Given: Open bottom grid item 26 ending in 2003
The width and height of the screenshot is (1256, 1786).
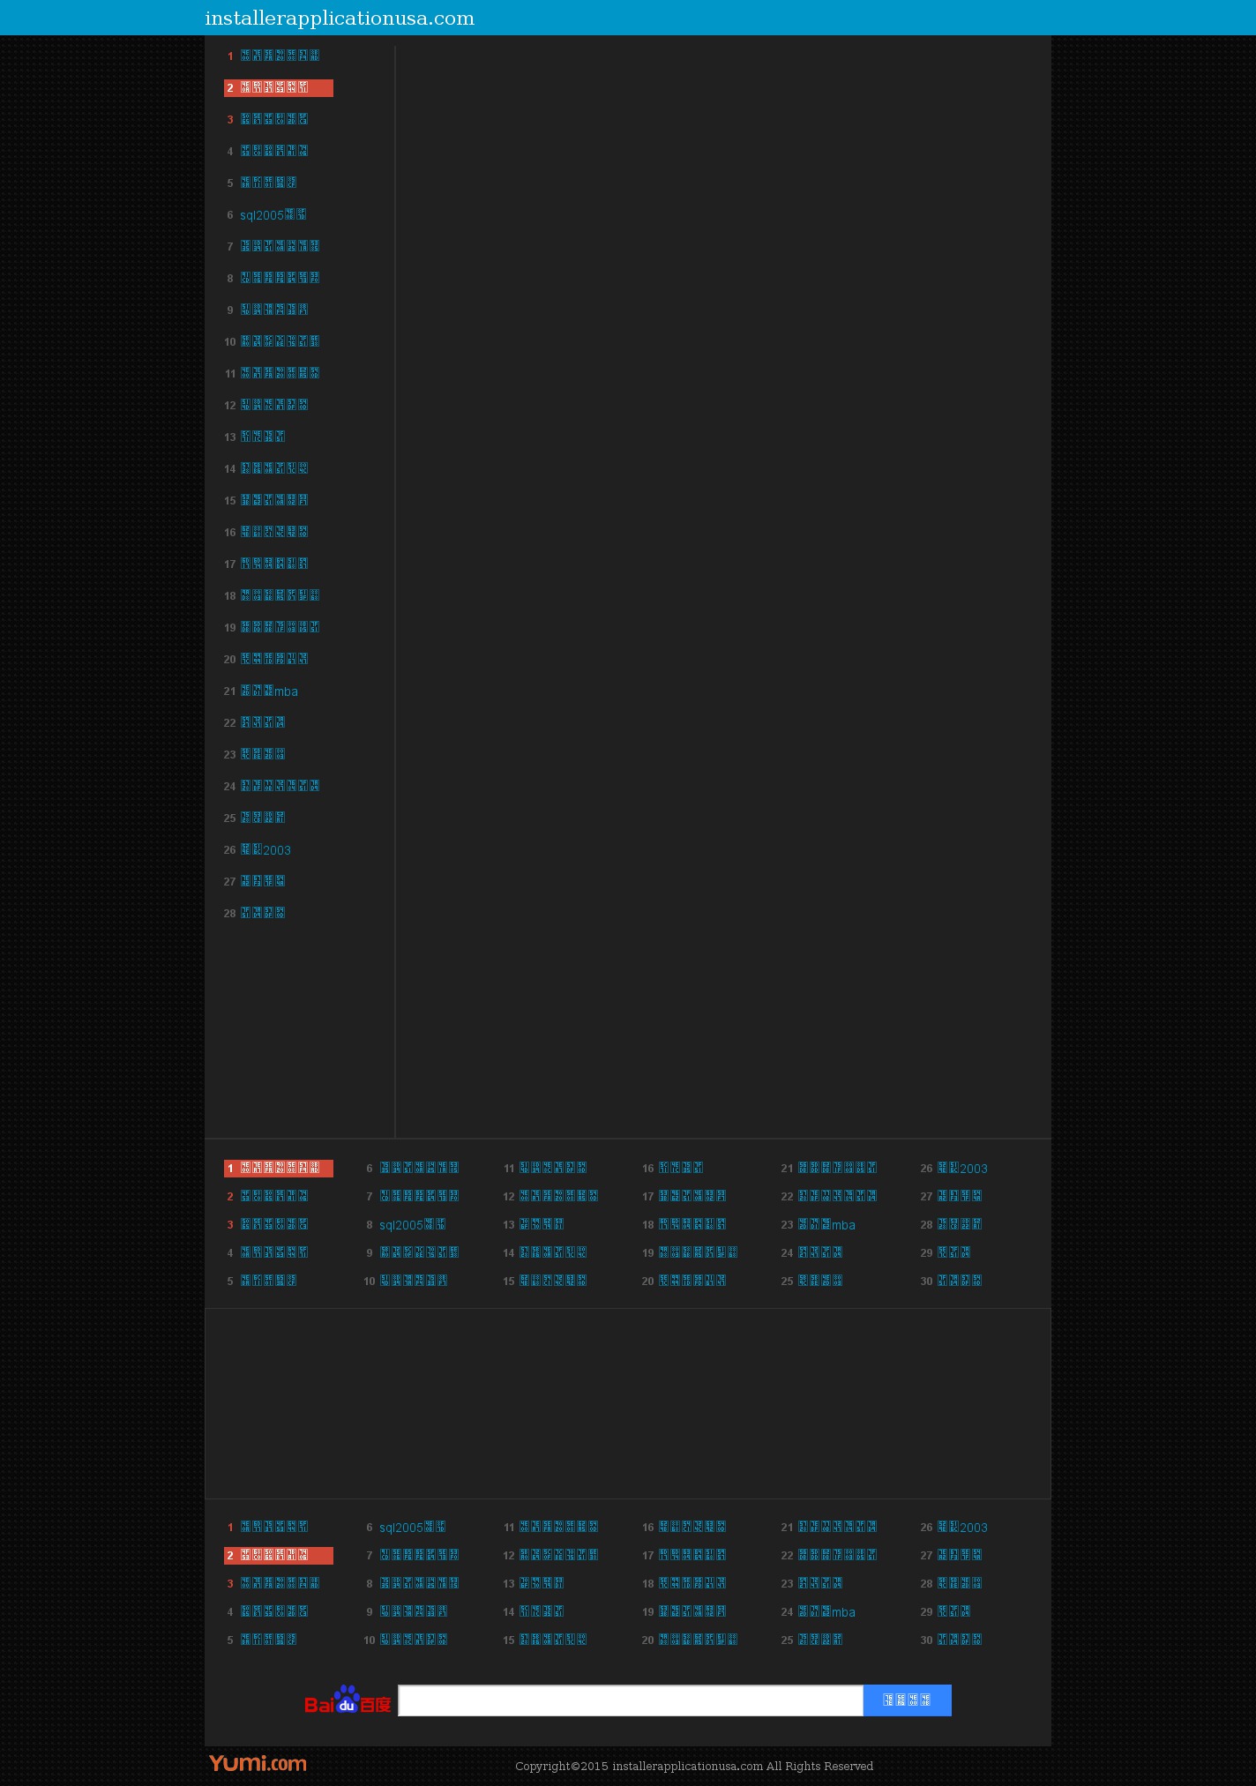Looking at the screenshot, I should click(962, 1528).
